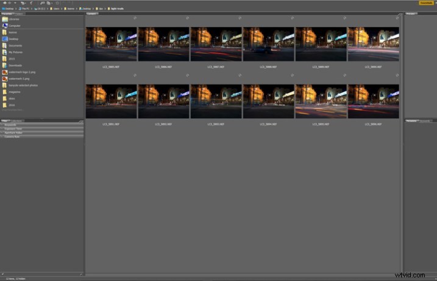Image resolution: width=437 pixels, height=281 pixels.
Task: Select the magazine folder in Favorites
Action: coord(11,91)
